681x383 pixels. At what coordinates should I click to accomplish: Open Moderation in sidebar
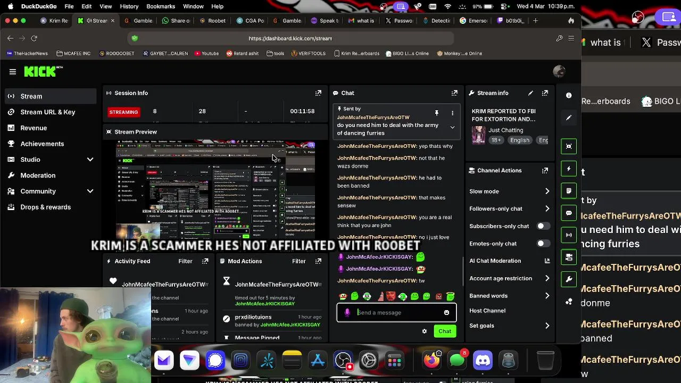point(51,176)
